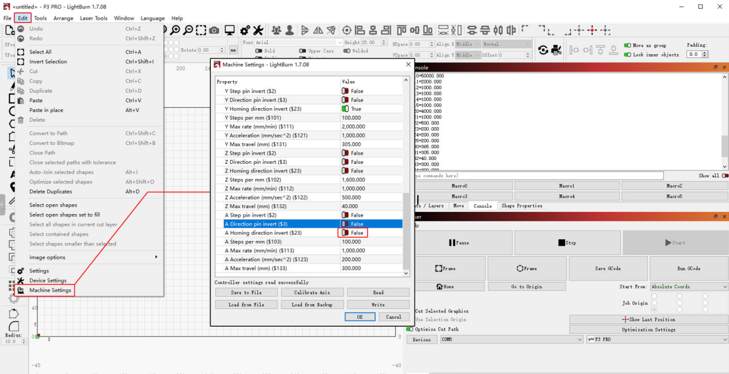Click the Save to File button

click(246, 292)
